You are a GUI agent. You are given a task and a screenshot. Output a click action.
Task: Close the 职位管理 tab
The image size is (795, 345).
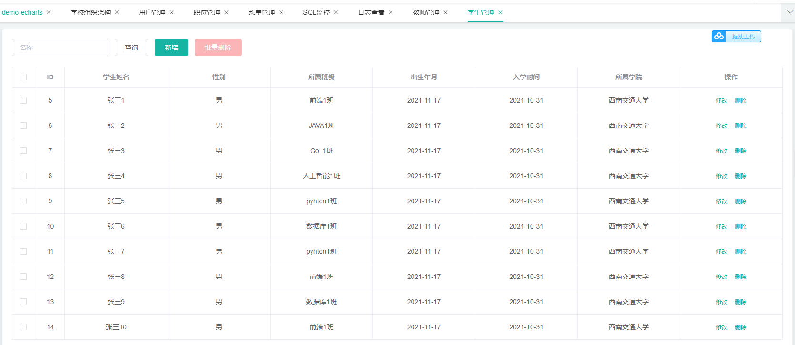pyautogui.click(x=227, y=12)
